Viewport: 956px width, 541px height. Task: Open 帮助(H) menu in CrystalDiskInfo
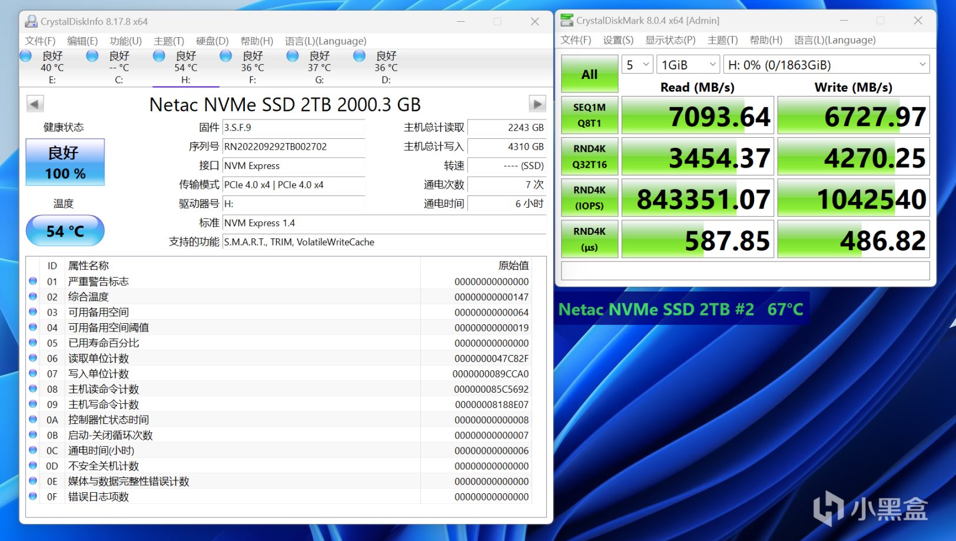257,41
